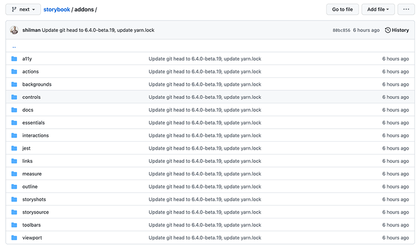Click the folder icon beside storyshots

click(x=14, y=200)
